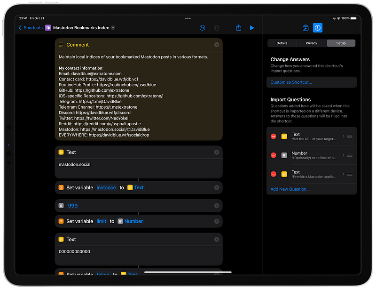This screenshot has width=376, height=290.
Task: Remove the 000000000000 Text action
Action: pyautogui.click(x=217, y=239)
